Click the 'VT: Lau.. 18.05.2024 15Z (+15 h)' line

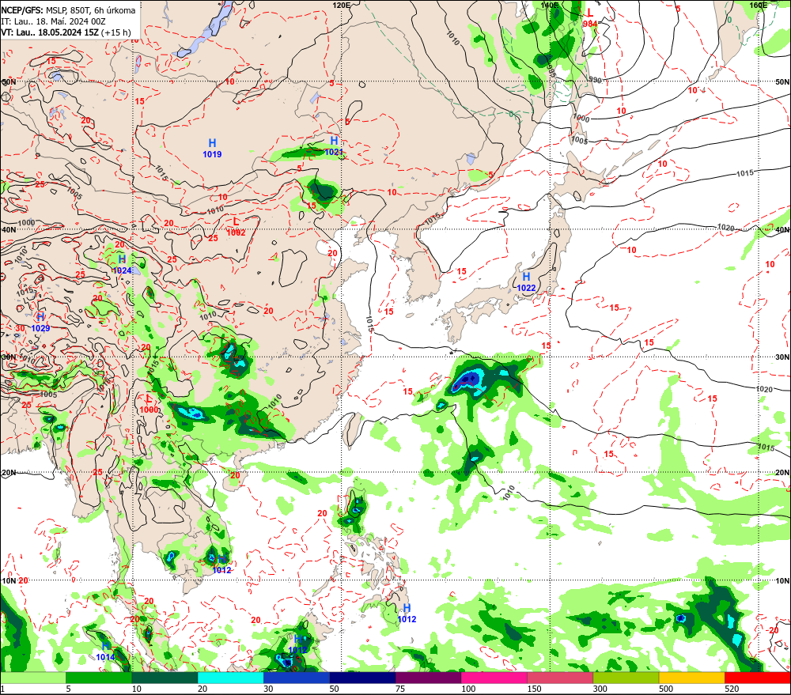click(x=66, y=32)
